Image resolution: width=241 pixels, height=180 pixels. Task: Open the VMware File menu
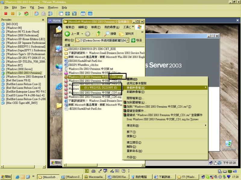6,7
